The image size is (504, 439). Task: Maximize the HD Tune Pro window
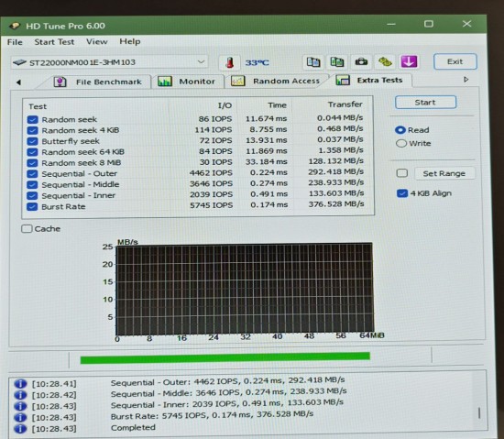pyautogui.click(x=429, y=24)
